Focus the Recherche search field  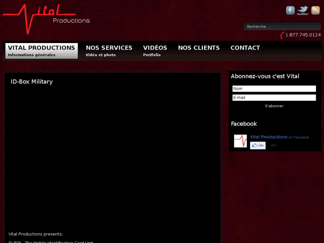point(282,26)
